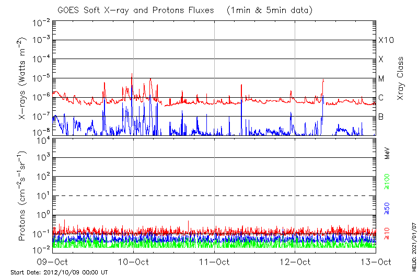Screen dimensions: 418x277
Task: Select the 10-Oct date tick label
Action: coord(133,261)
